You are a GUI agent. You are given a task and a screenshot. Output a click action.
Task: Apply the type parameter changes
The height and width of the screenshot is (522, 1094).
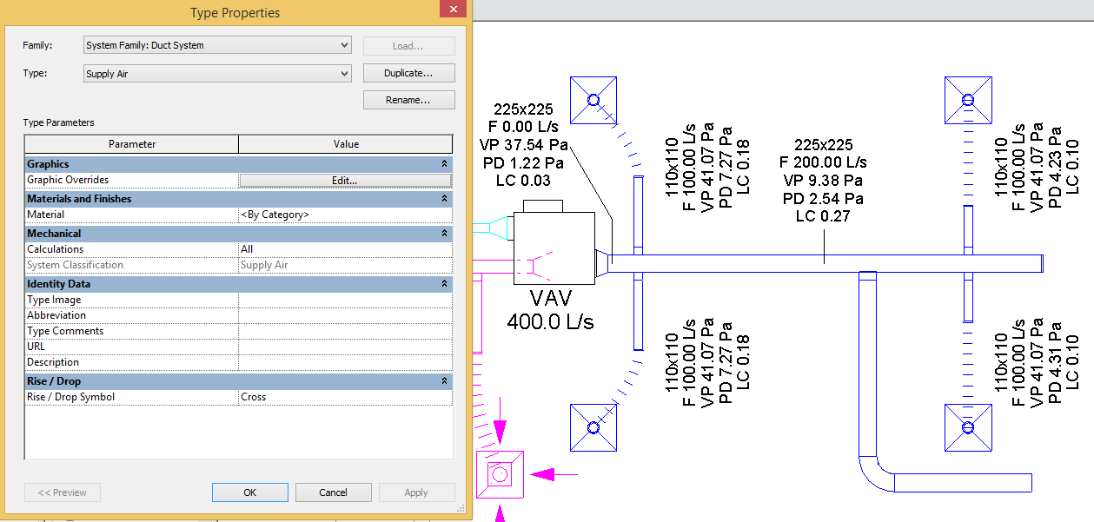[416, 492]
